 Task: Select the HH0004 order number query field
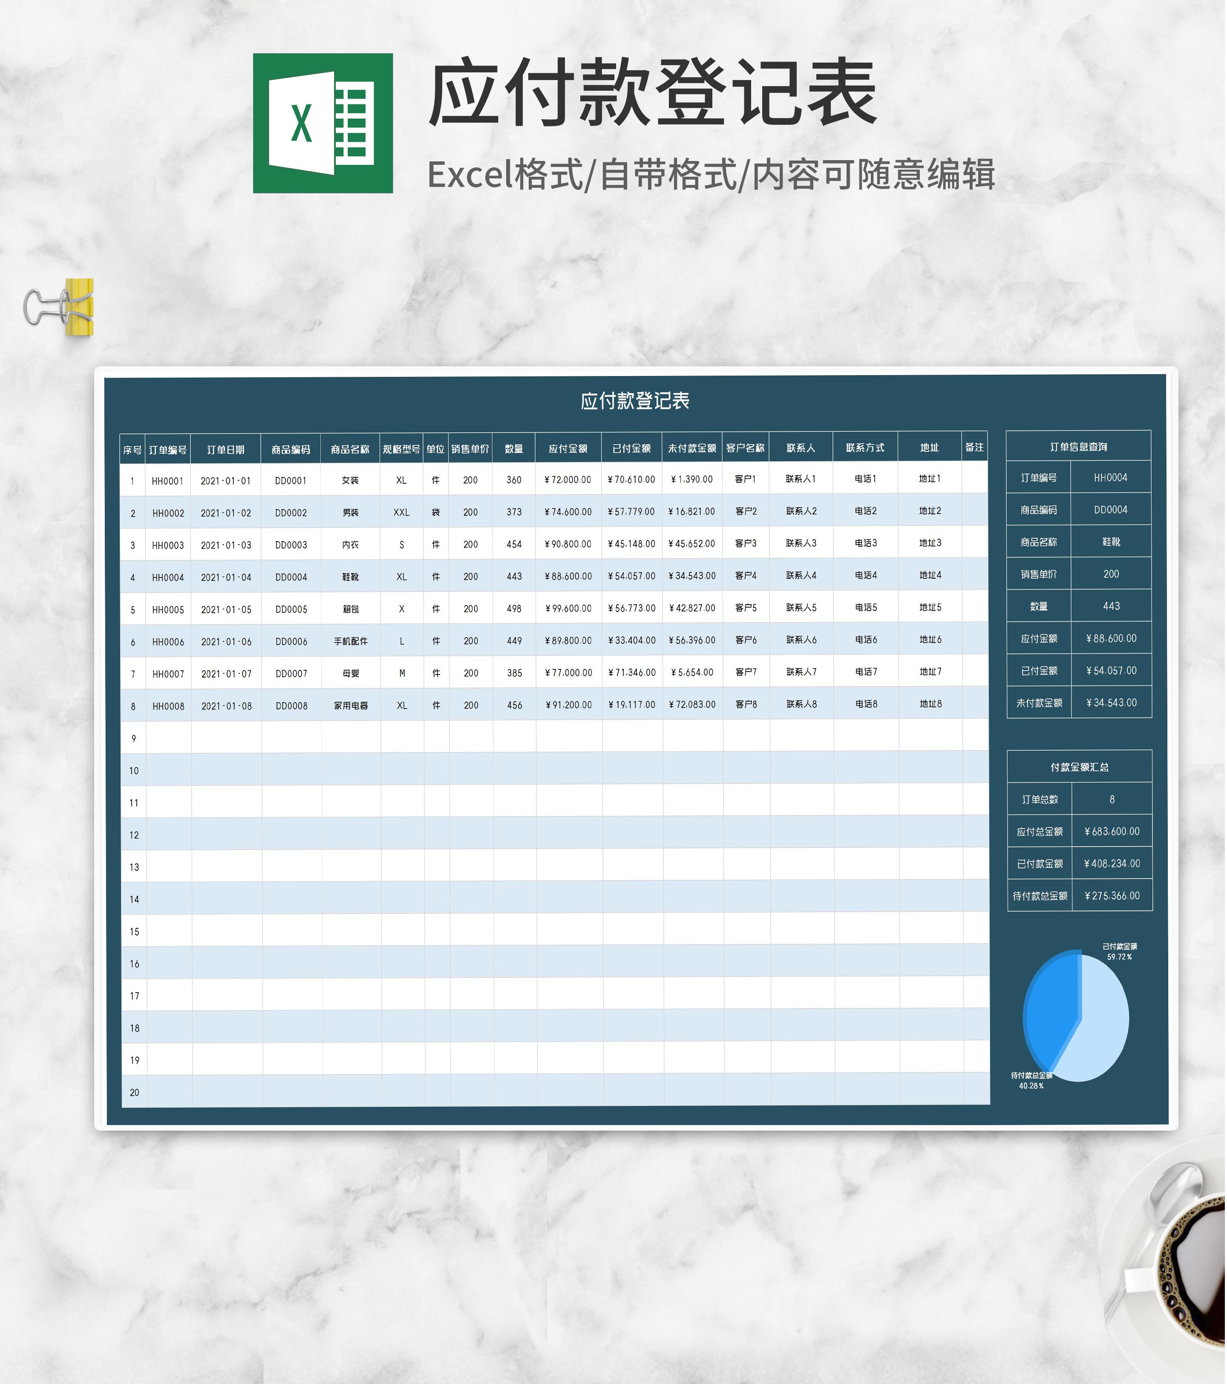tap(1110, 477)
